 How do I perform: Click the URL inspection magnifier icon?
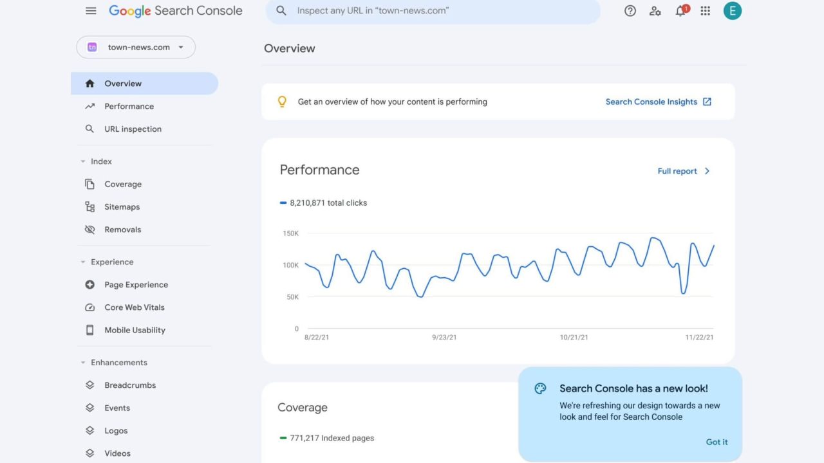click(90, 129)
